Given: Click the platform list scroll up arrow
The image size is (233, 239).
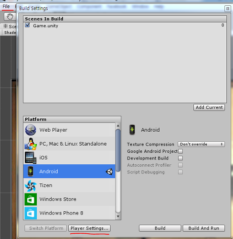Looking at the screenshot, I should [x=118, y=125].
